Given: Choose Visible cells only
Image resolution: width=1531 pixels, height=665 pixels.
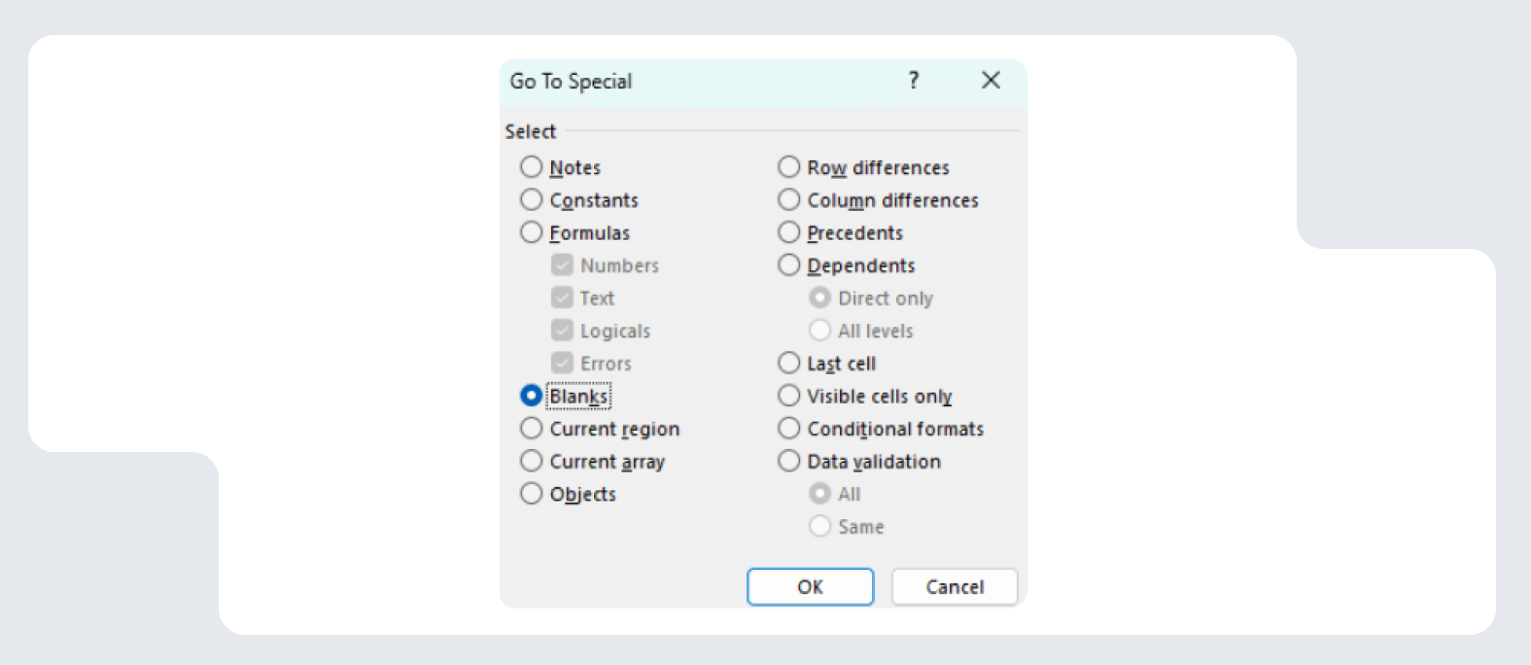Looking at the screenshot, I should click(789, 396).
